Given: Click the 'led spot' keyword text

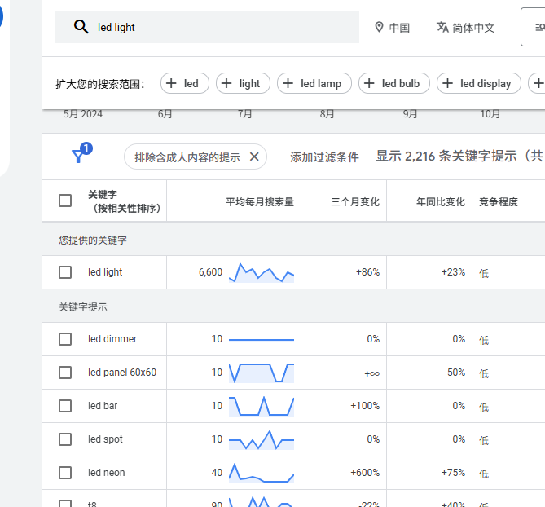Looking at the screenshot, I should 105,439.
